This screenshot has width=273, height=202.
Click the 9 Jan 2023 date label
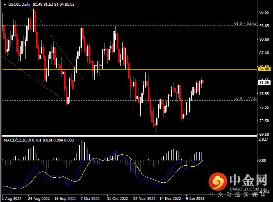pos(195,199)
